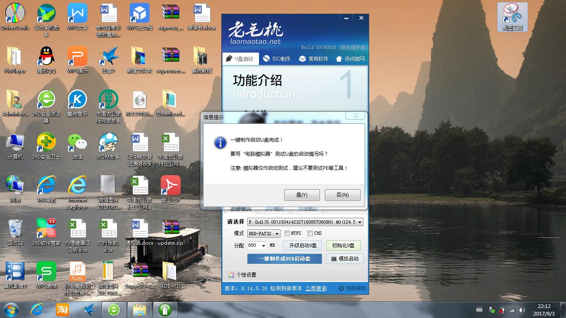Enable the NTFS checkbox
This screenshot has height=318, width=566.
point(288,233)
